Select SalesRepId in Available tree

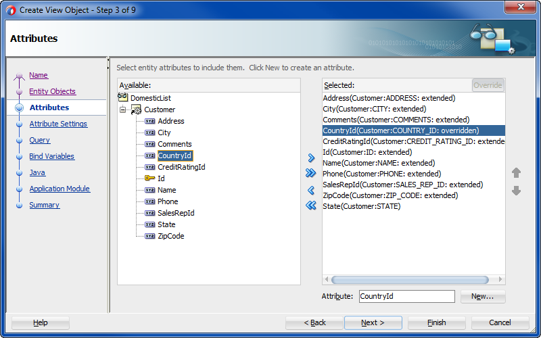click(x=176, y=213)
